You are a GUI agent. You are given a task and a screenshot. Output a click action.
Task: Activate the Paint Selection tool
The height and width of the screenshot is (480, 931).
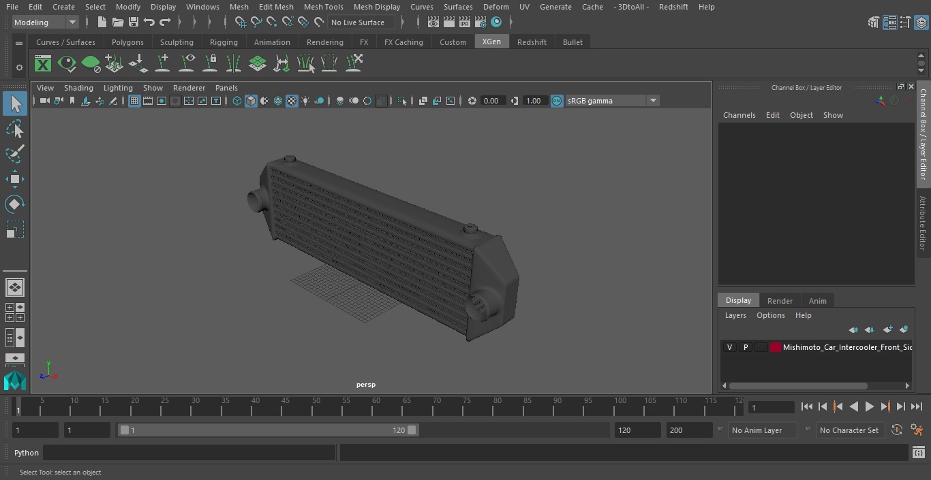click(15, 153)
